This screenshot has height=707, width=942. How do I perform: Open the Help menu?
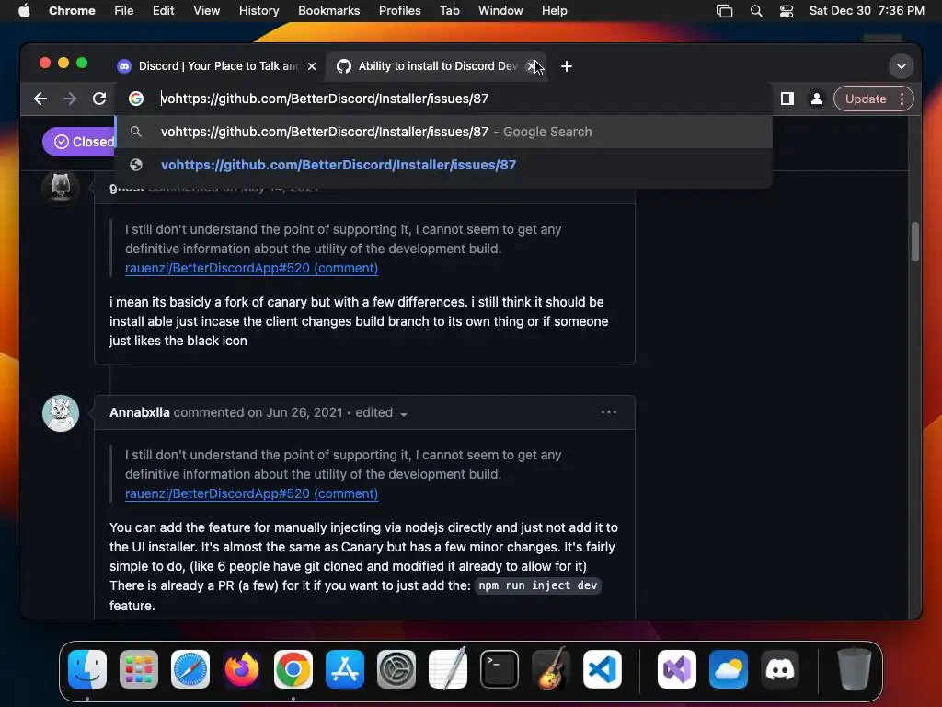(x=554, y=11)
